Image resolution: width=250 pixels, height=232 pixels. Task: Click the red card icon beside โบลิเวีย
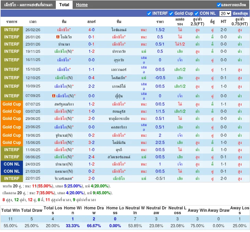point(58,37)
